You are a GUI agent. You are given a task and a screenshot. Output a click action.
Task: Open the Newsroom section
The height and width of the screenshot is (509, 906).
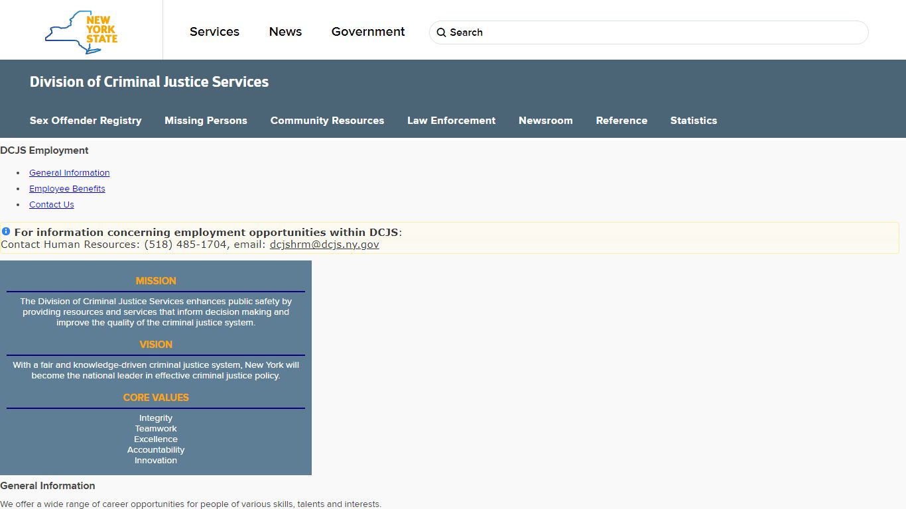coord(545,121)
